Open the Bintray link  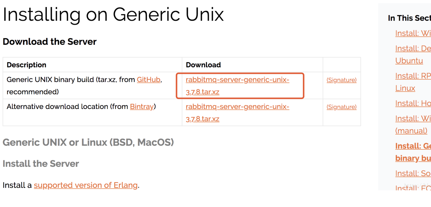(142, 106)
